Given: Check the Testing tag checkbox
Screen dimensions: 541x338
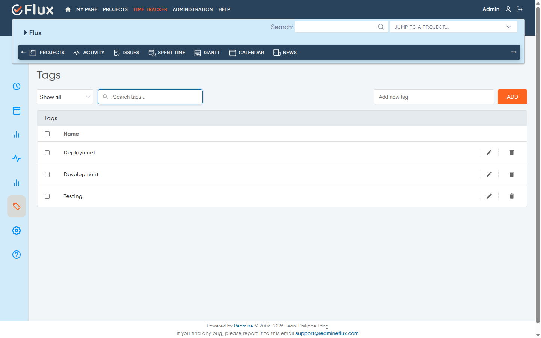Looking at the screenshot, I should (x=47, y=196).
